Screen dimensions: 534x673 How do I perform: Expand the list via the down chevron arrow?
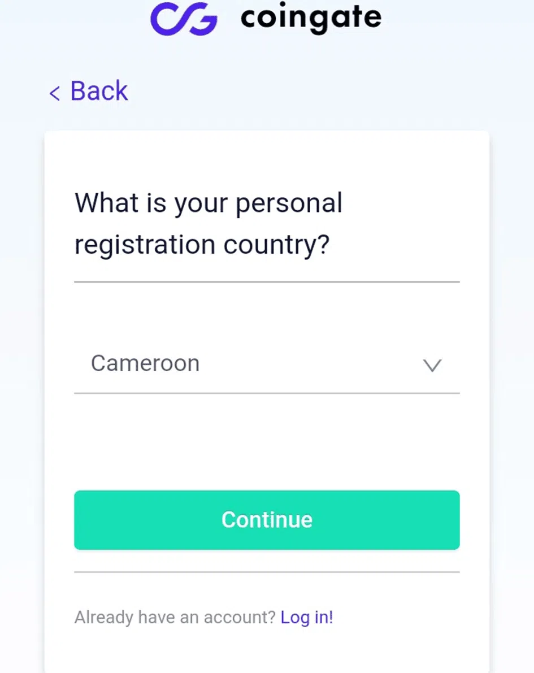point(432,365)
